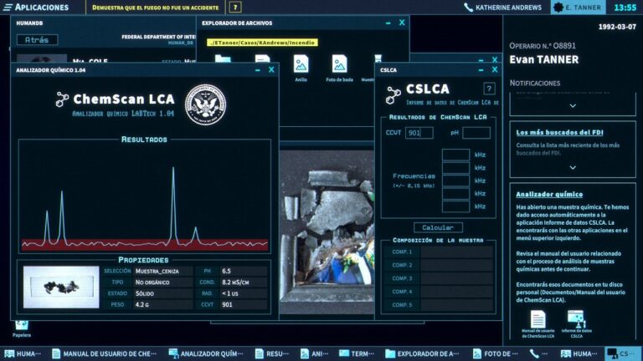This screenshot has height=361, width=643.
Task: Click the objective help question mark
Action: (x=235, y=8)
